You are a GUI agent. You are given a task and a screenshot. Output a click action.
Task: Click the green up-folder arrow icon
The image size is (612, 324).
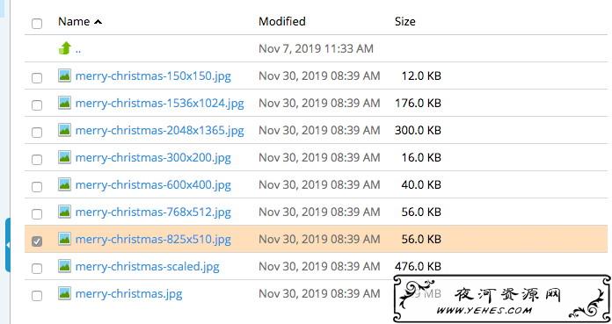tap(65, 48)
